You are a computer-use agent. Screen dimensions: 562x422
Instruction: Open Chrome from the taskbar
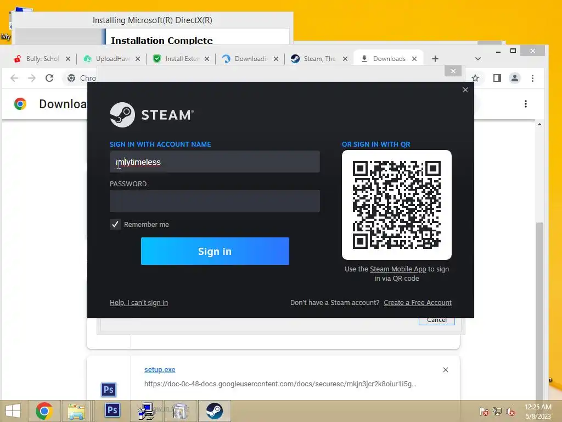[x=44, y=411]
